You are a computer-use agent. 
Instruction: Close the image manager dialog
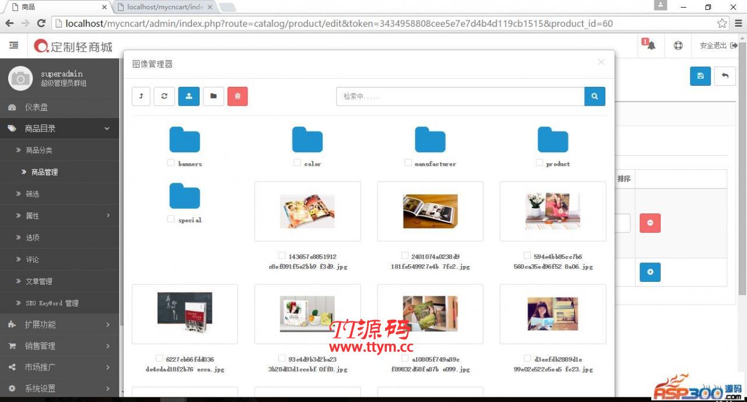(601, 62)
